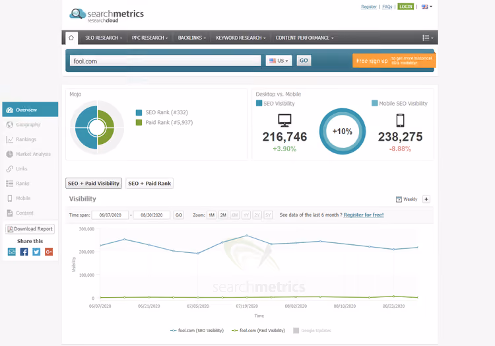Download the PDF report
Viewport: 495px width, 346px height.
point(30,229)
